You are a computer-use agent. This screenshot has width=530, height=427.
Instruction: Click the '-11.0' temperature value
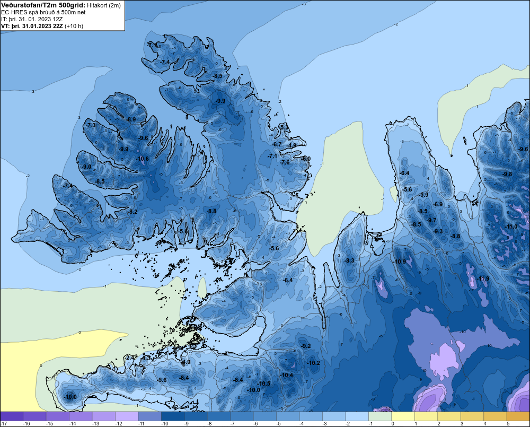pyautogui.click(x=511, y=226)
